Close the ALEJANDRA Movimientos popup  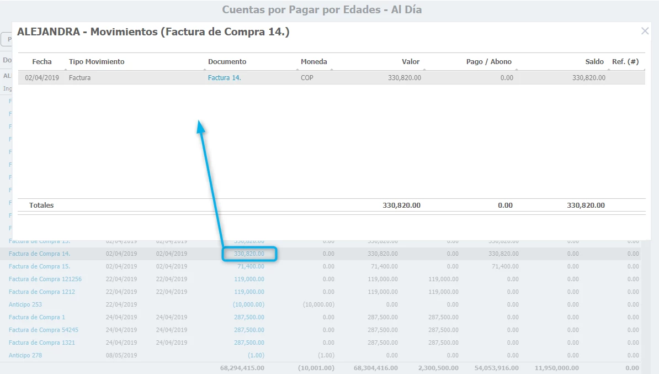coord(645,31)
